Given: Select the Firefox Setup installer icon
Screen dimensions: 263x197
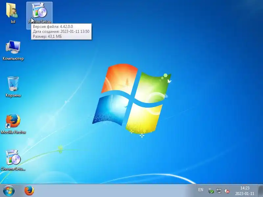Looking at the screenshot, I should click(39, 10).
